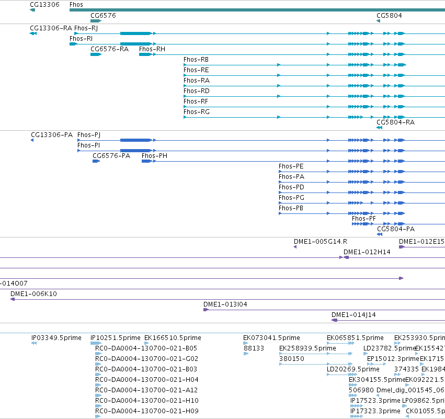Image resolution: width=445 pixels, height=419 pixels.
Task: Select the Fhos-RI transcript label
Action: tap(81, 39)
